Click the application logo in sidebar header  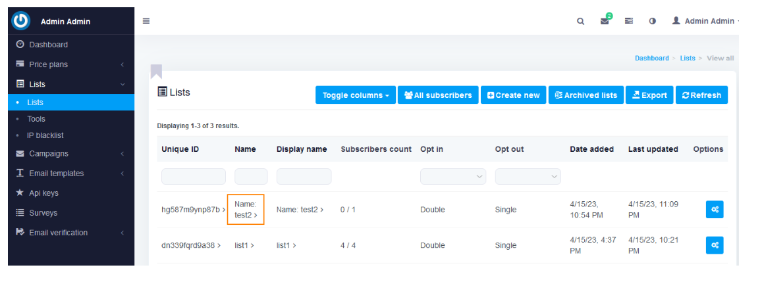pos(21,21)
